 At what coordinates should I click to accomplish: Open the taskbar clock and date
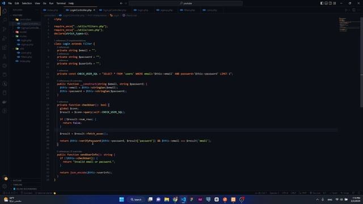[356, 199]
